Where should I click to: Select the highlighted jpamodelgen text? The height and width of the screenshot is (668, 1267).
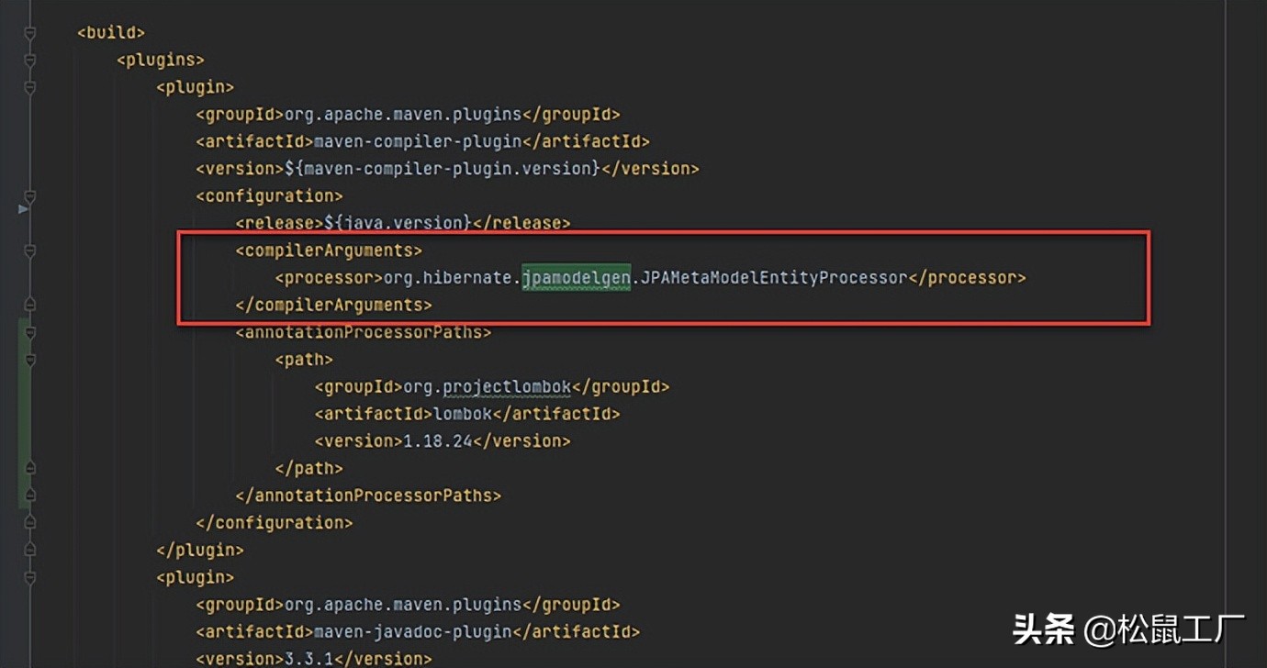tap(575, 277)
